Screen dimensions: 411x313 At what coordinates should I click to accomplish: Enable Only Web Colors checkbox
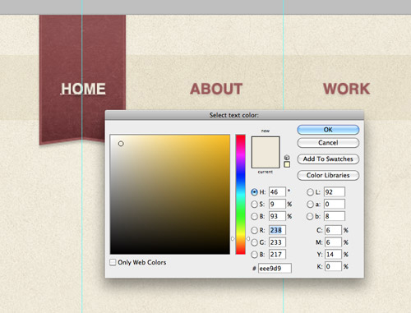coord(113,262)
